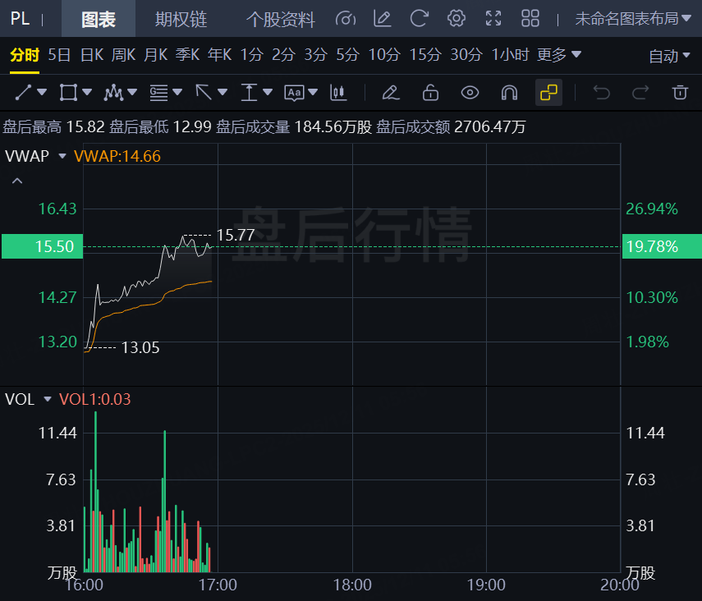Toggle the lock drawings icon

coord(430,92)
